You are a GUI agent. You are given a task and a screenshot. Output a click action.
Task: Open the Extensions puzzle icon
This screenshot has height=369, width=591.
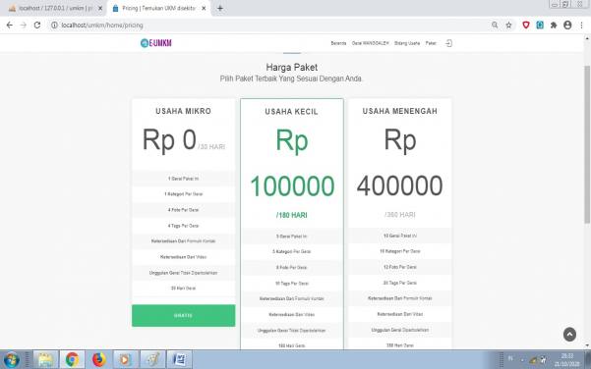[x=554, y=26]
